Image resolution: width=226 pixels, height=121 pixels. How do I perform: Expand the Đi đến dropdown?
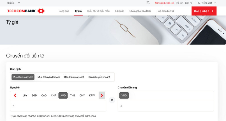[13, 3]
